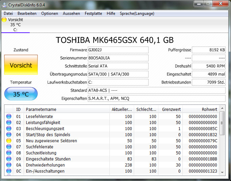The width and height of the screenshot is (231, 181).
Task: Select the blue status dot of Lesefehlerrate row
Action: click(x=9, y=116)
